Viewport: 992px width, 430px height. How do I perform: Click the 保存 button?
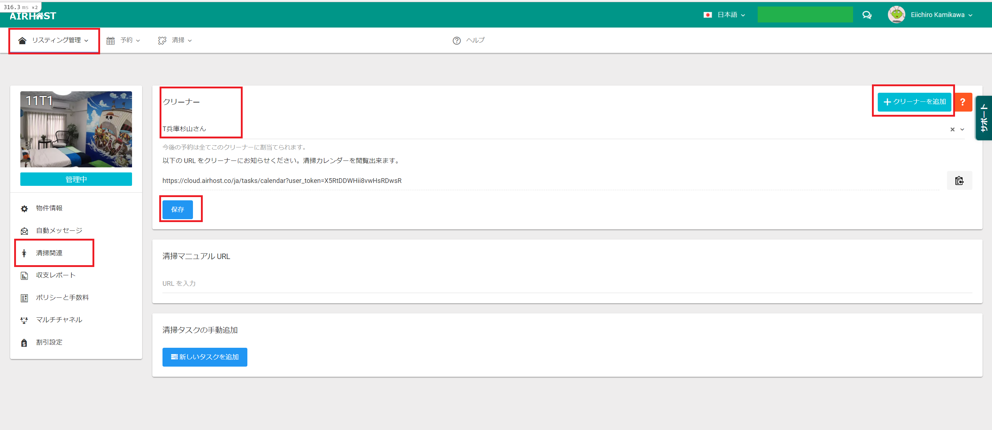point(177,210)
